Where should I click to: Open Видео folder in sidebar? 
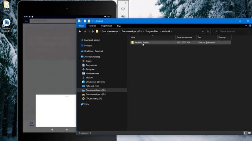pyautogui.click(x=88, y=61)
